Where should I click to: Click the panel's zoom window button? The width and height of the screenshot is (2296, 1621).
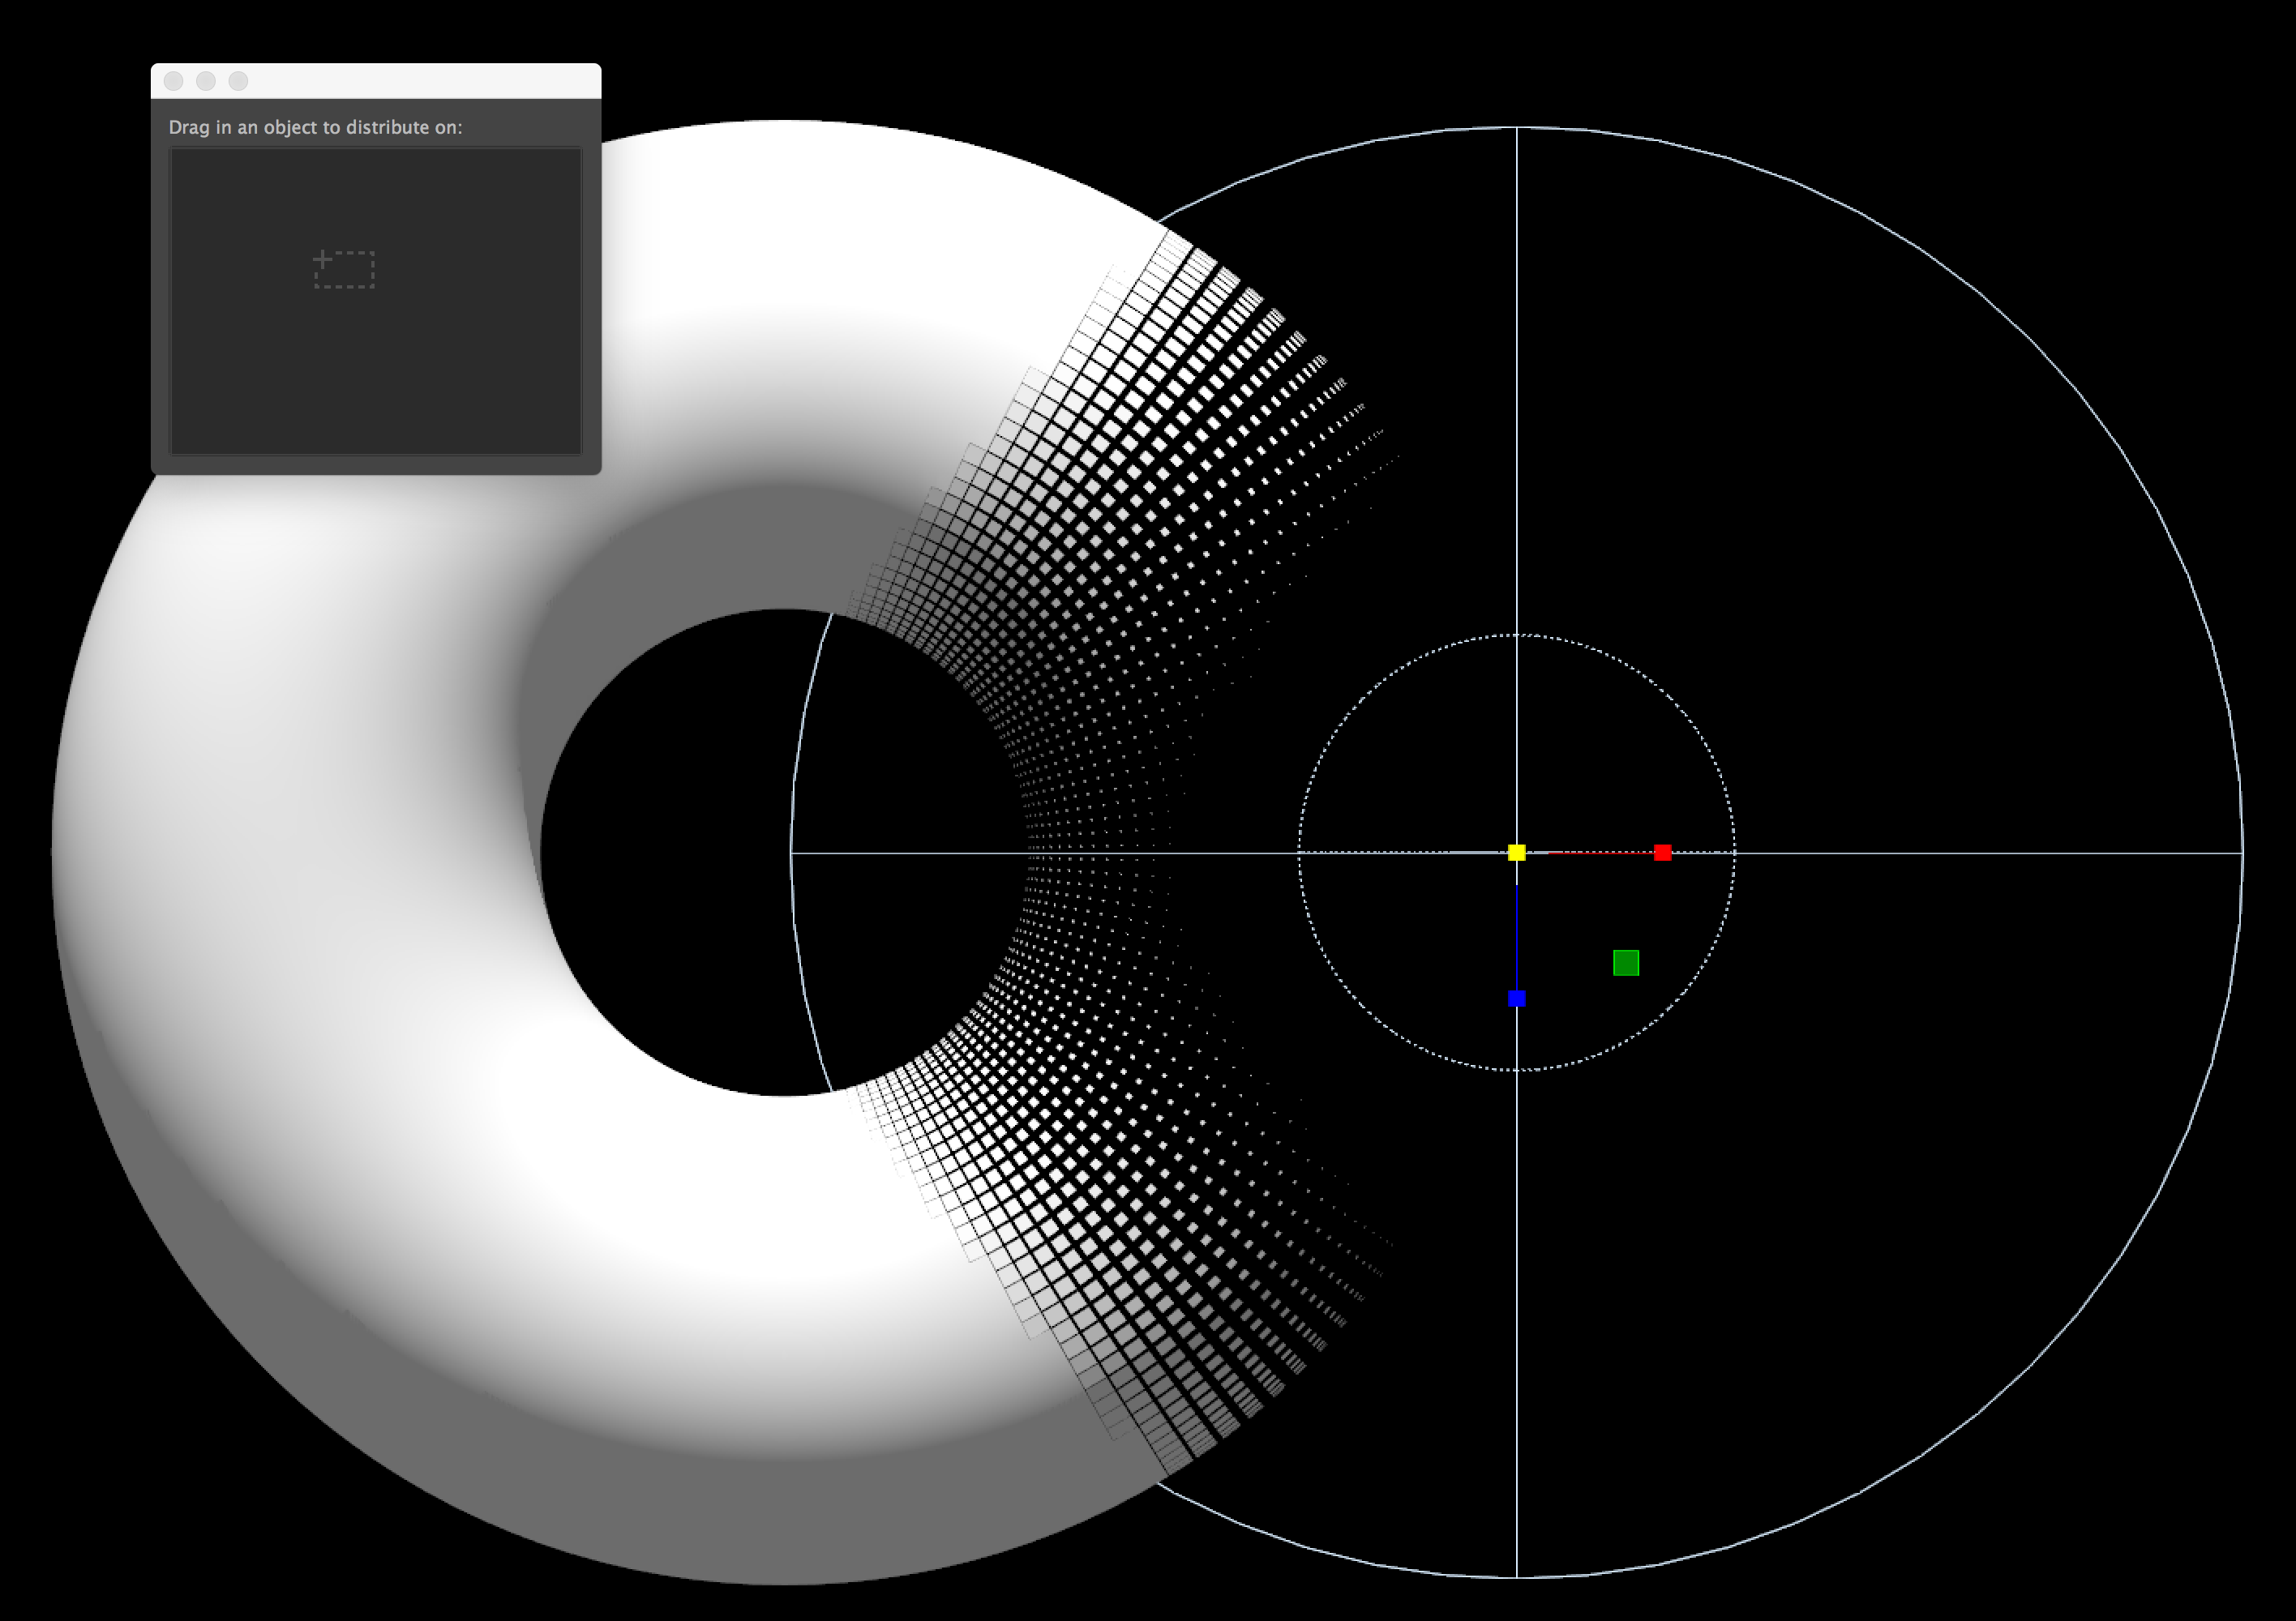click(238, 81)
